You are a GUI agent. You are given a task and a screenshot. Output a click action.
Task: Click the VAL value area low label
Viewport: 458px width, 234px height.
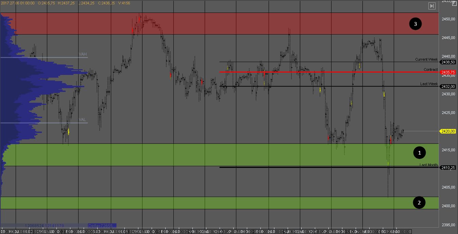(x=82, y=120)
